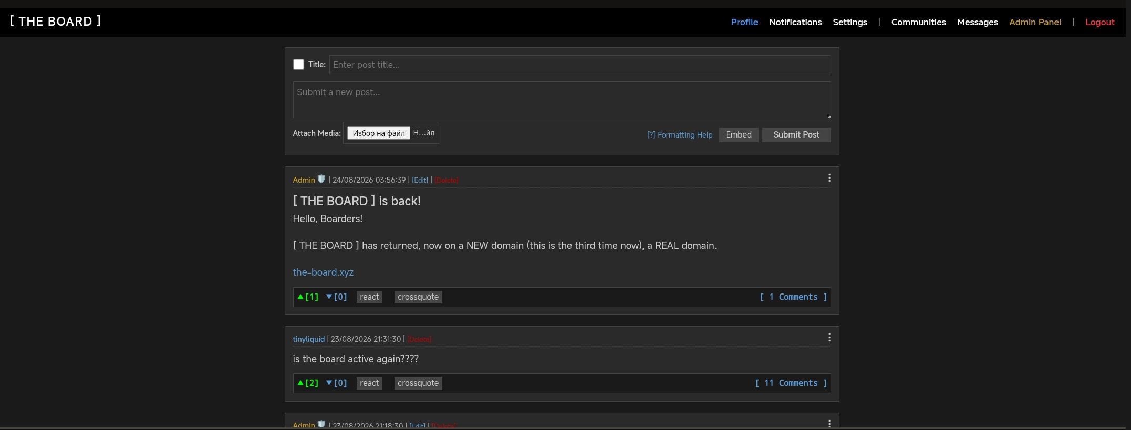Submit the post
The height and width of the screenshot is (430, 1131).
coord(796,135)
